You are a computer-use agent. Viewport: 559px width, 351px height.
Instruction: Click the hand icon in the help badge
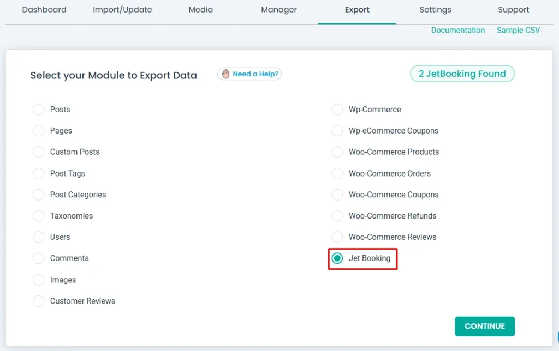click(x=225, y=74)
